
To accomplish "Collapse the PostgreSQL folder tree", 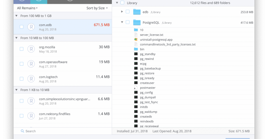I will (122, 22).
